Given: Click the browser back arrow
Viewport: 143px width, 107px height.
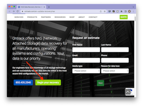Looking at the screenshot, I should click(x=10, y=11).
